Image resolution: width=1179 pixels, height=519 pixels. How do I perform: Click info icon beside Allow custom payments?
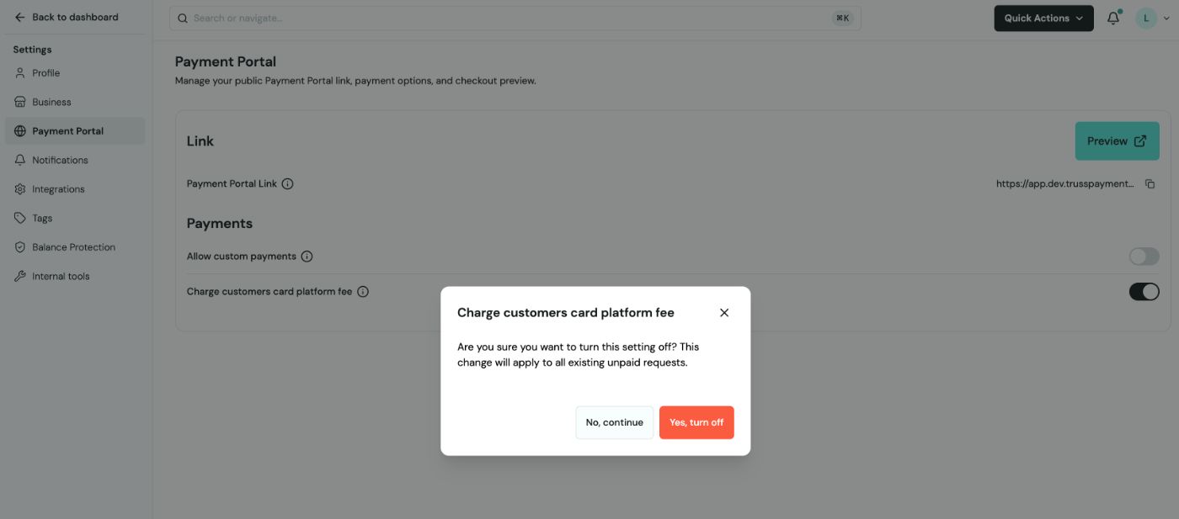tap(307, 257)
